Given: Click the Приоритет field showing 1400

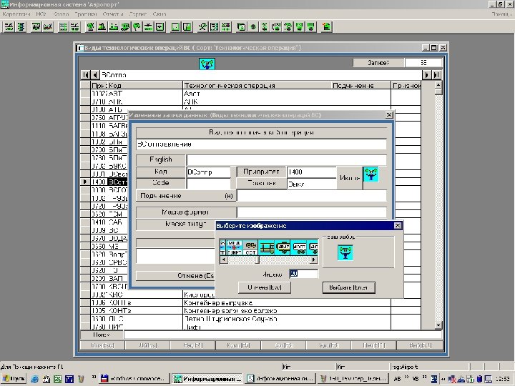Looking at the screenshot, I should pos(310,172).
